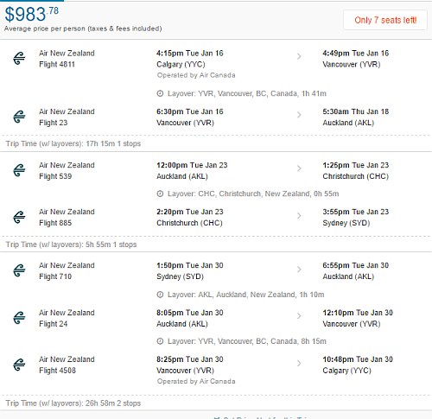
Task: Click the $983.78 average price
Action: [32, 15]
